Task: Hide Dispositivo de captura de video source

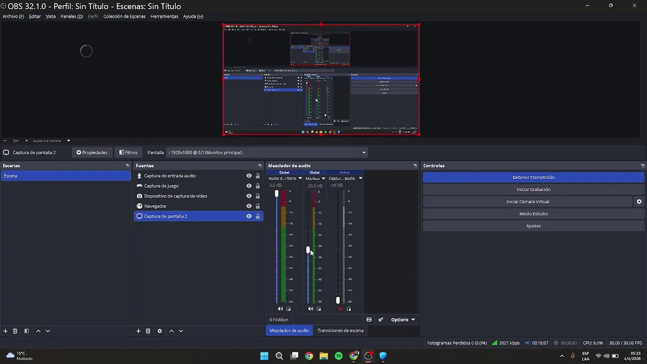Action: 249,196
